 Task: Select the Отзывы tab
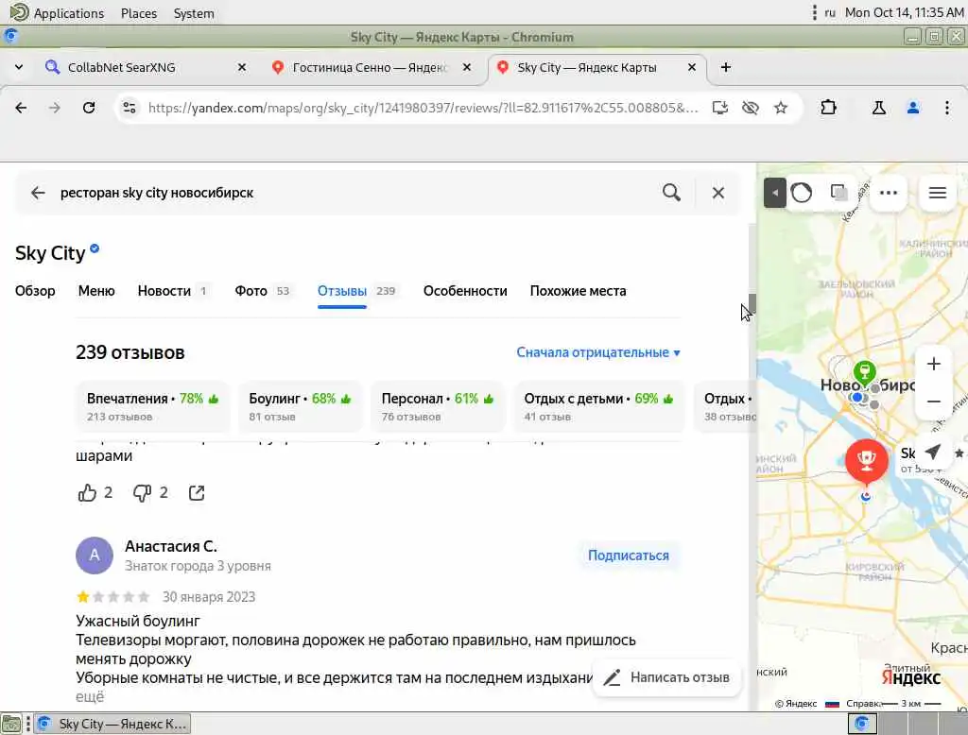(x=356, y=291)
